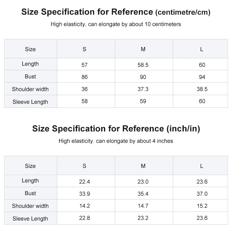This screenshot has height=232, width=232.
Task: Click the 37.0 bust value for size L
Action: [x=202, y=194]
